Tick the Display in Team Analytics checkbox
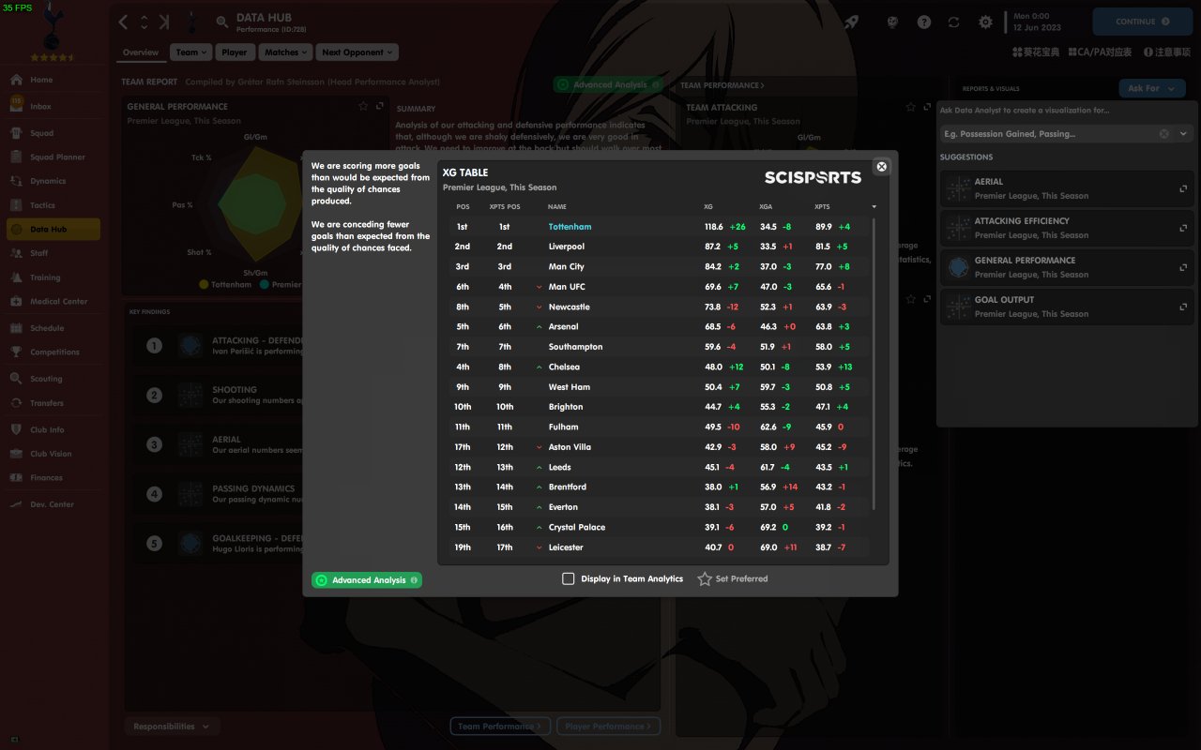The width and height of the screenshot is (1201, 750). (x=568, y=579)
